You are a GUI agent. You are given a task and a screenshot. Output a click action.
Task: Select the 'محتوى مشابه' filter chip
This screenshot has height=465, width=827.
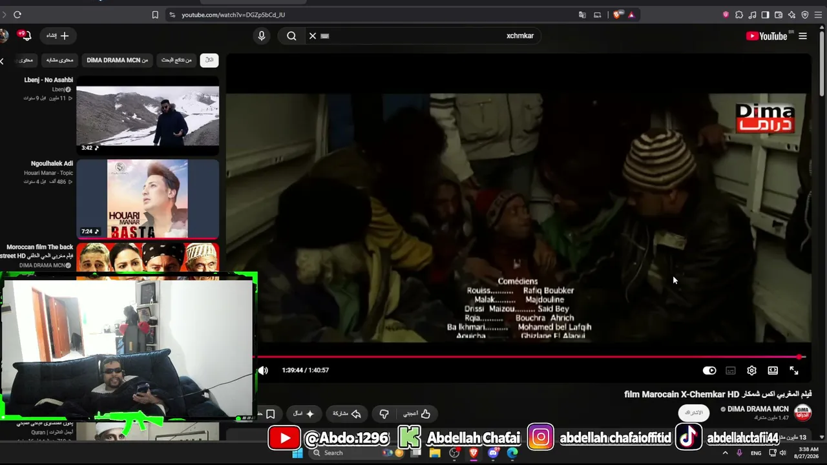click(59, 60)
